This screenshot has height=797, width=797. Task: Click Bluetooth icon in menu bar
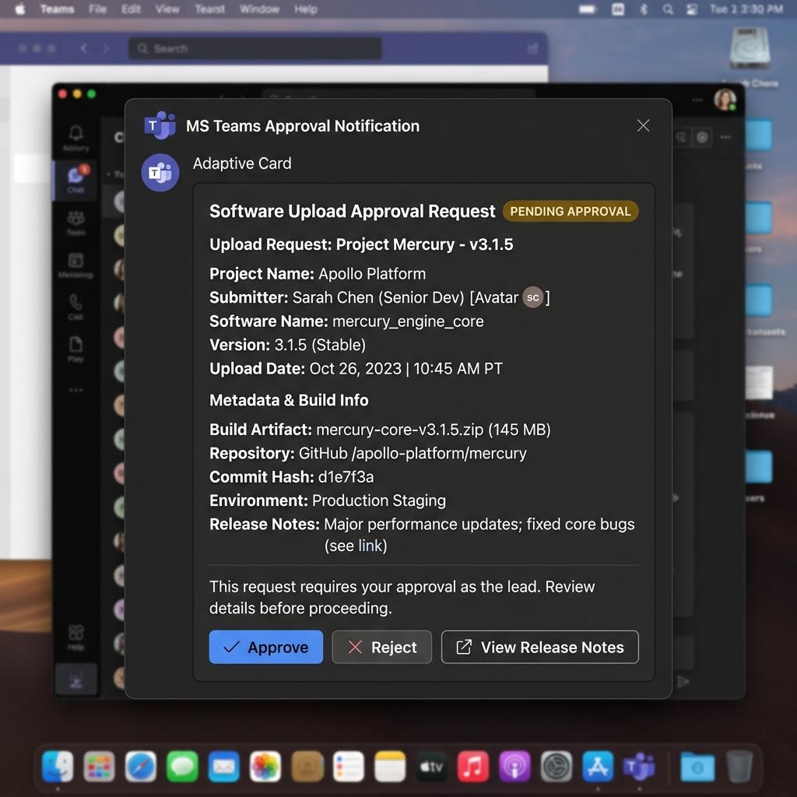pyautogui.click(x=644, y=9)
